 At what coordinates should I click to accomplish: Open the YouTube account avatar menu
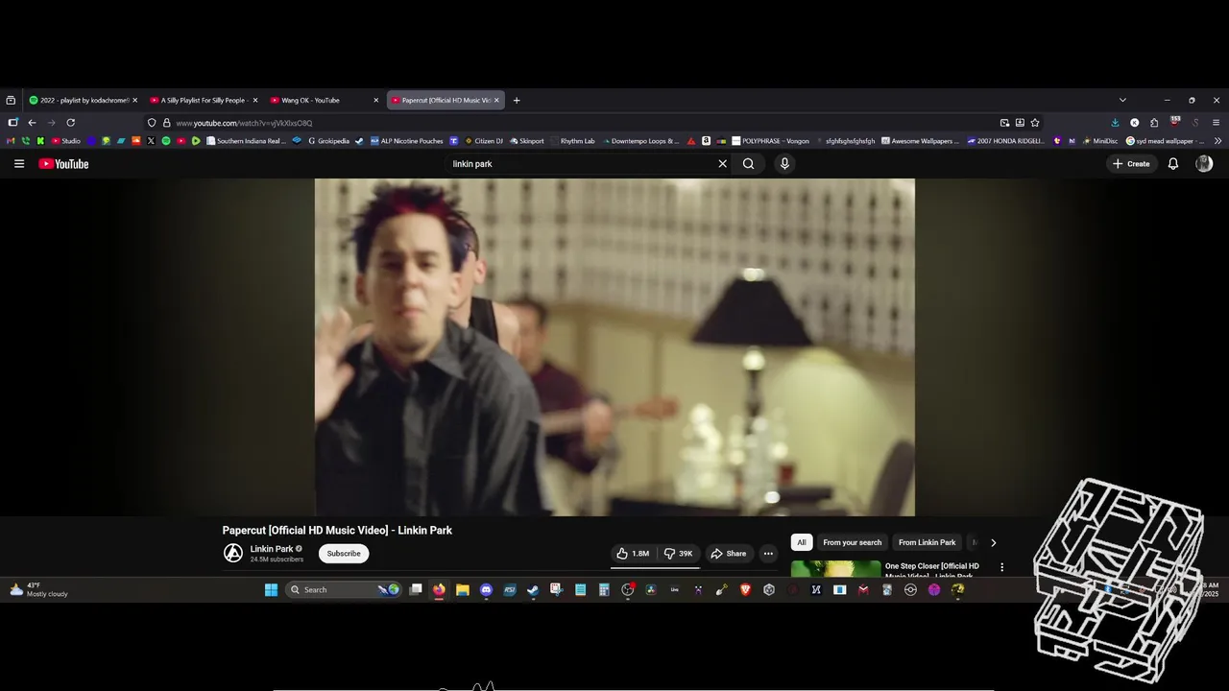pos(1204,164)
